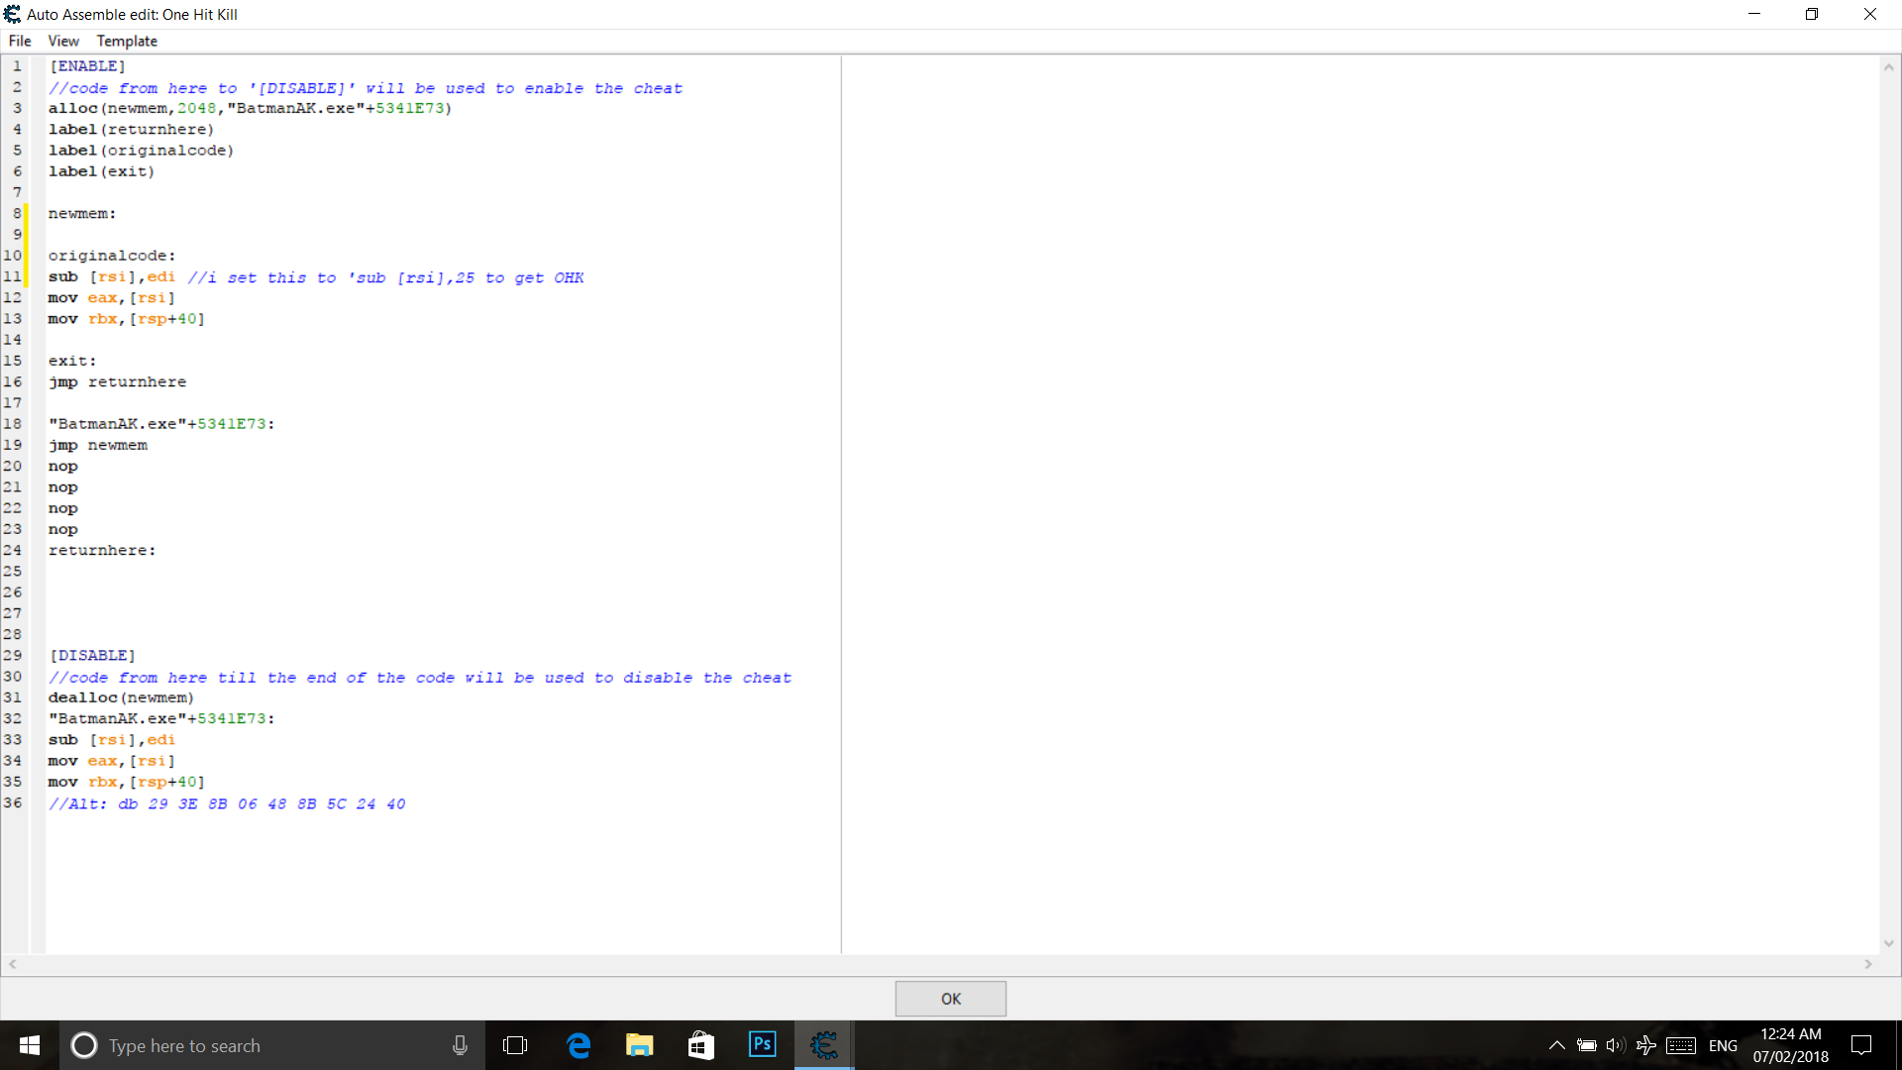The image size is (1902, 1070).
Task: Open the Template menu
Action: pyautogui.click(x=127, y=41)
